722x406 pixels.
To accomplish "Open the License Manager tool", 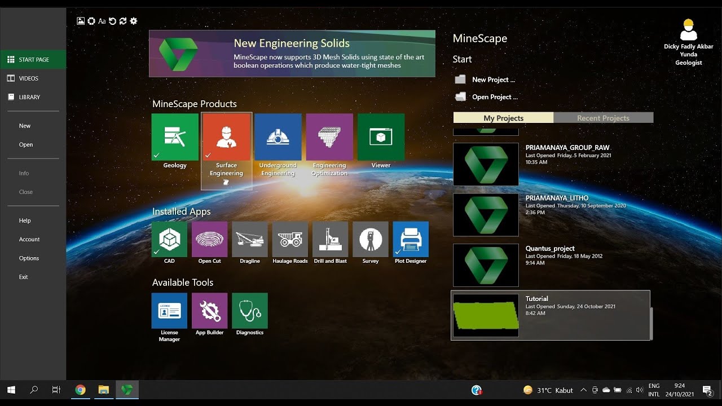I will (169, 310).
